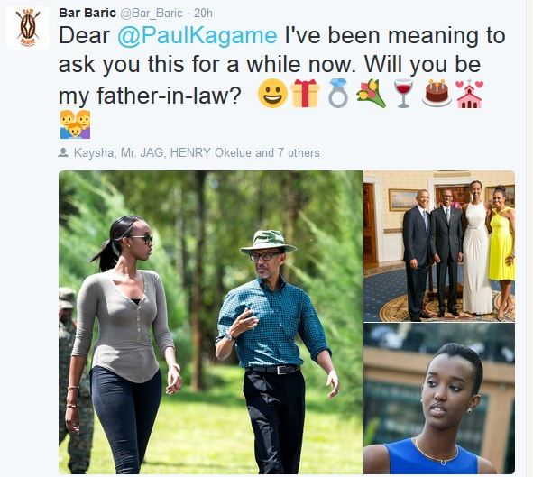Open the large photo of two people walking
533x477 pixels.
point(210,322)
